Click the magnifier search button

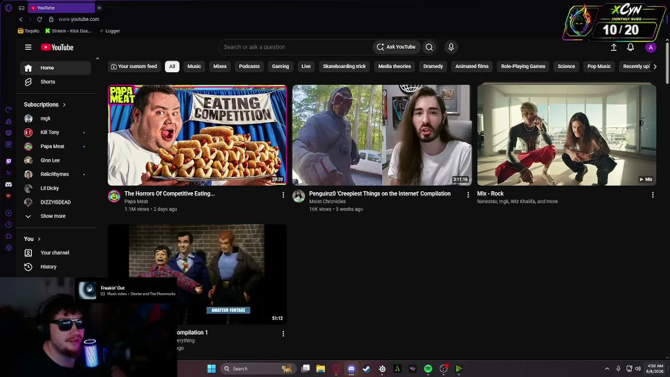pos(429,47)
